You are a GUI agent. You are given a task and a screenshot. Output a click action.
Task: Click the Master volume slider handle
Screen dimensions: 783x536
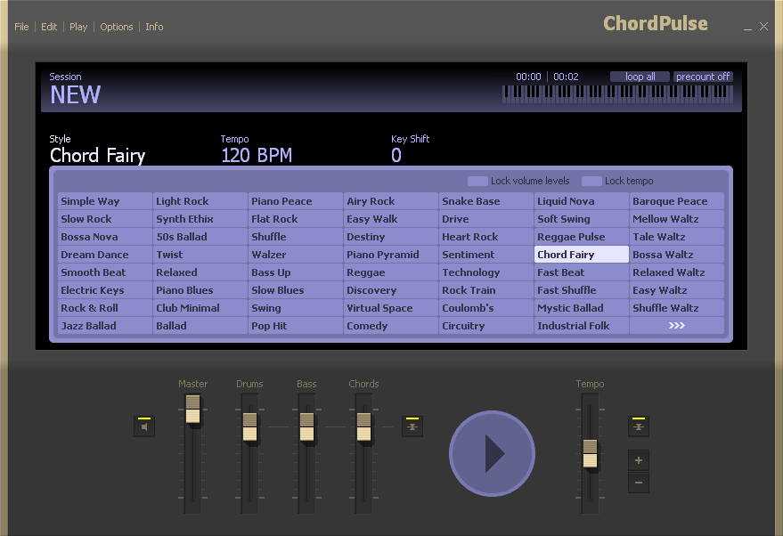click(192, 410)
